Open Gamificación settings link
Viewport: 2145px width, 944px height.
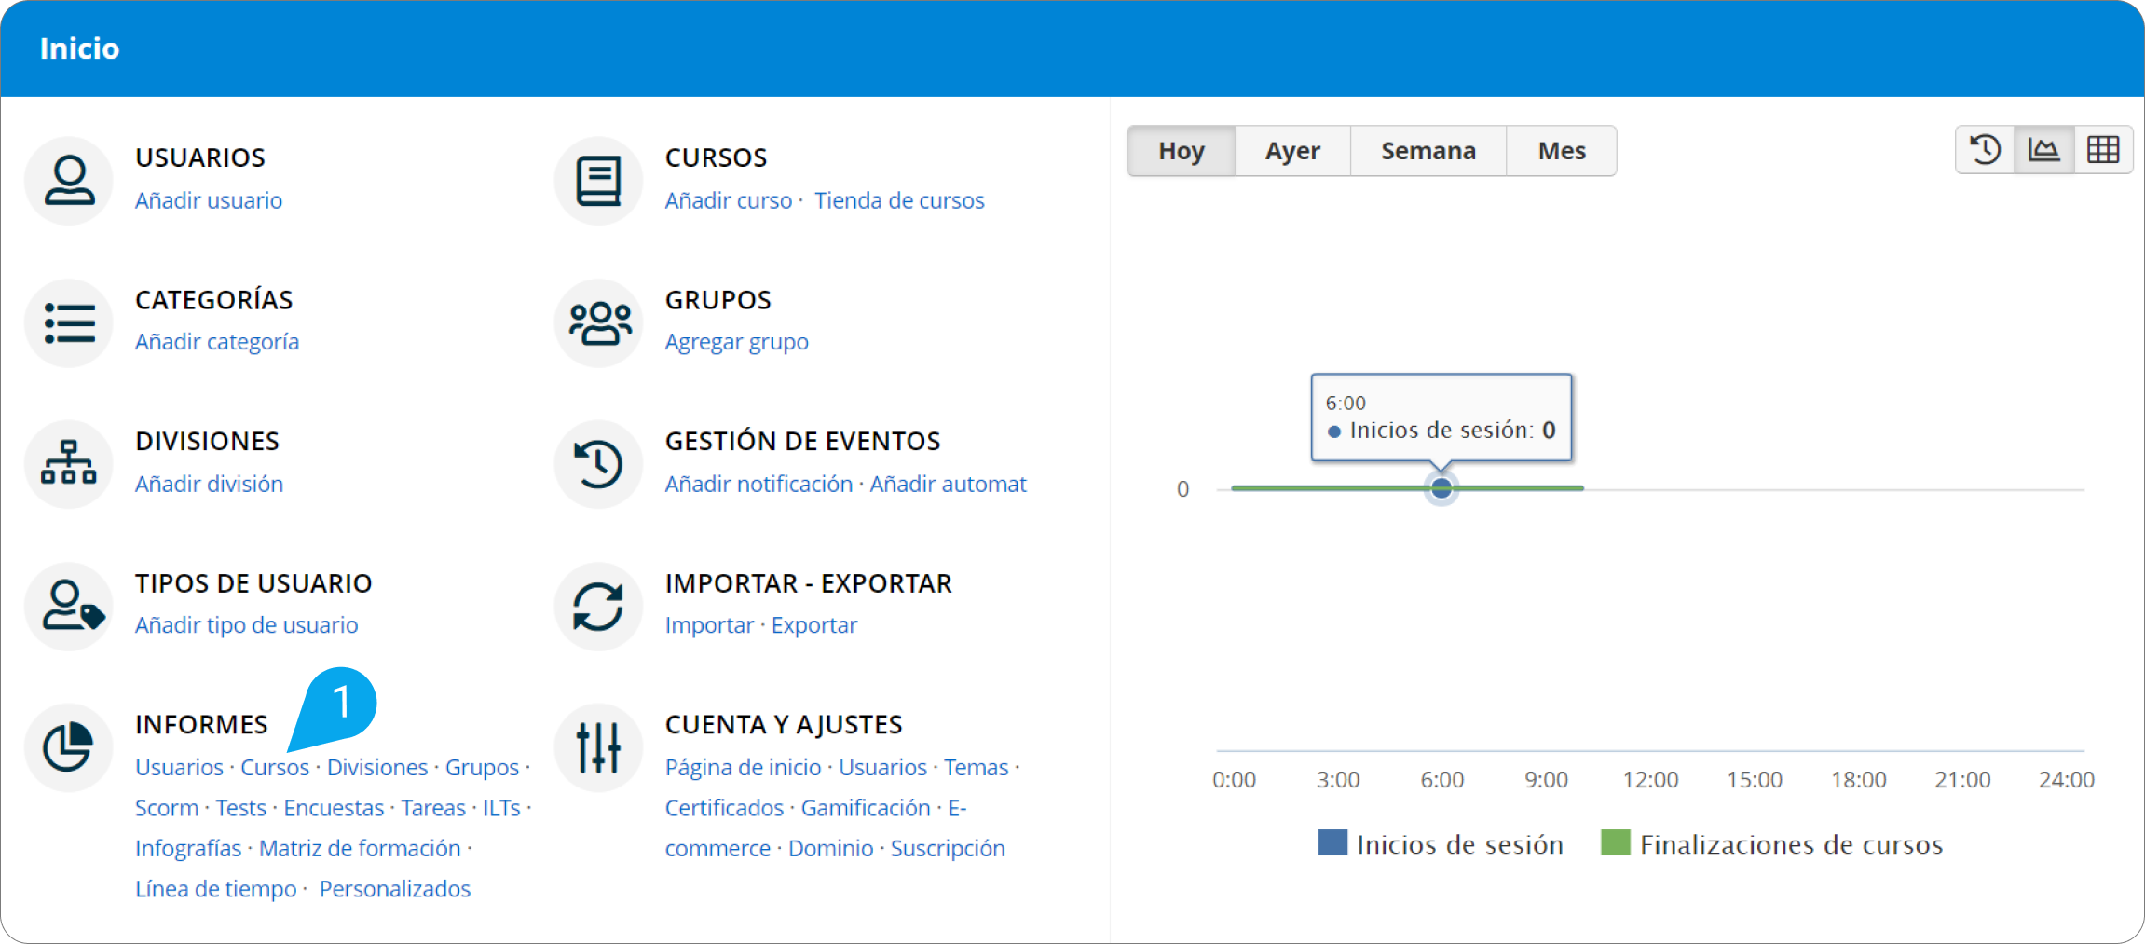point(866,808)
